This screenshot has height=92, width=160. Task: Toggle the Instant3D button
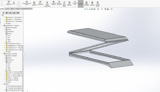[80, 4]
